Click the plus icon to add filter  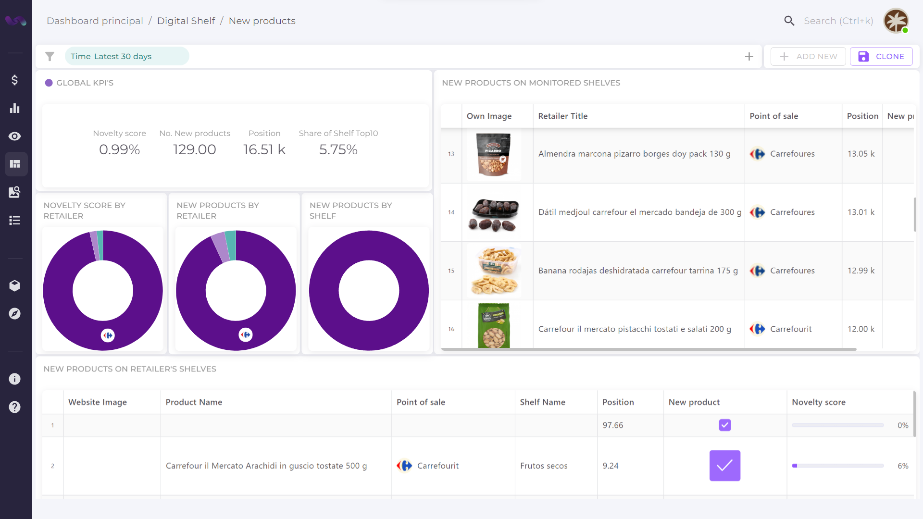click(749, 56)
